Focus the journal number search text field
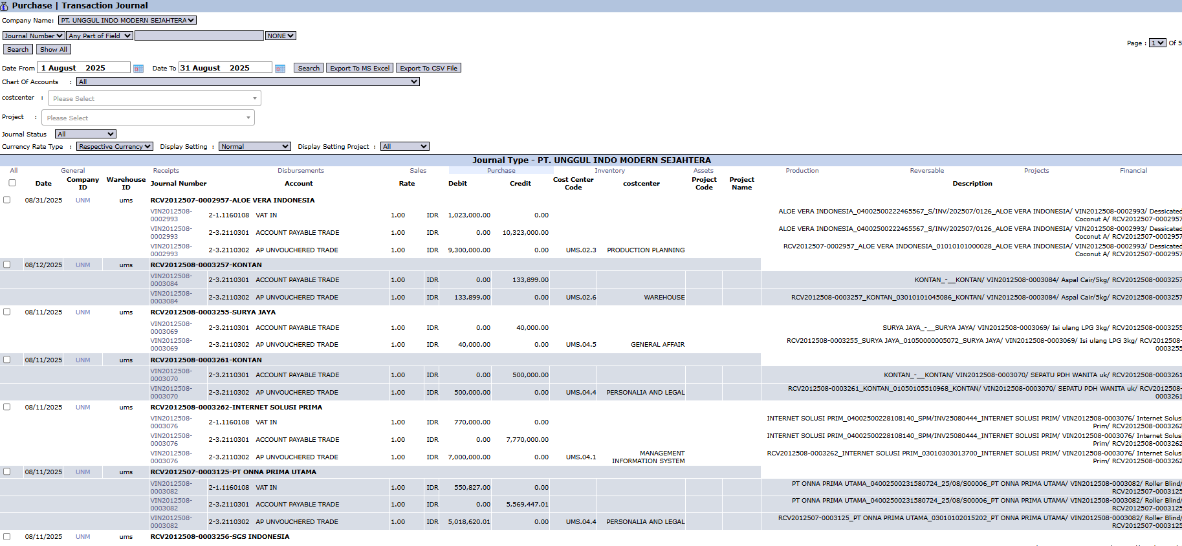Viewport: 1182px width, 546px height. click(x=199, y=36)
